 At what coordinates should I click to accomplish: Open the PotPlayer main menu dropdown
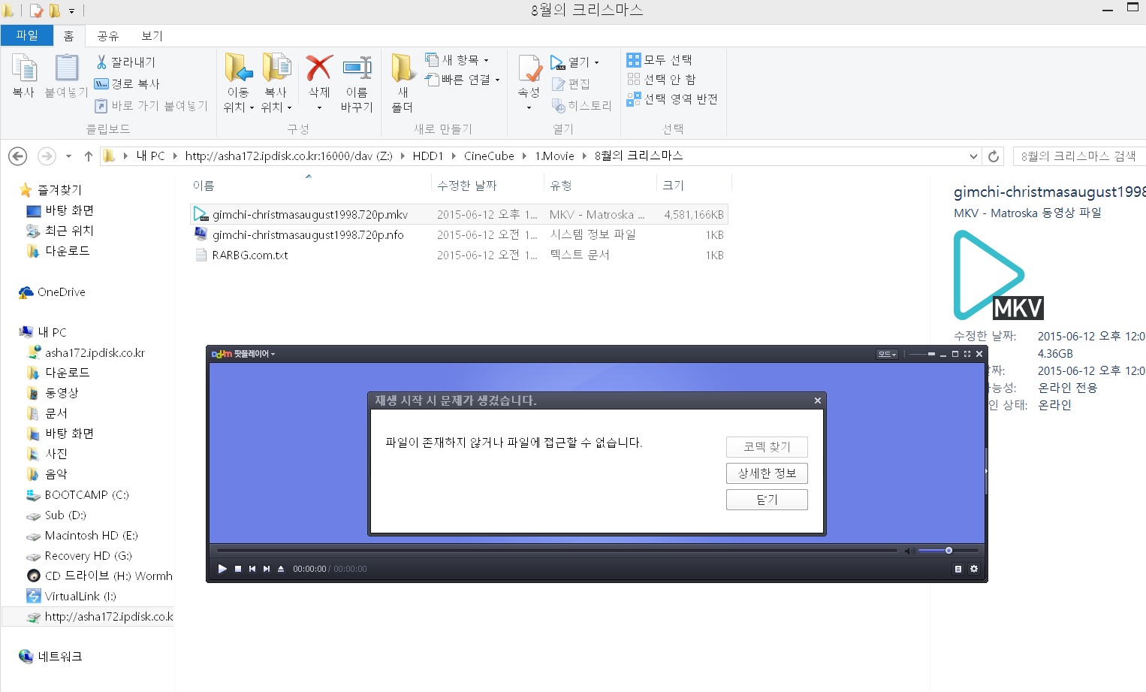[243, 354]
